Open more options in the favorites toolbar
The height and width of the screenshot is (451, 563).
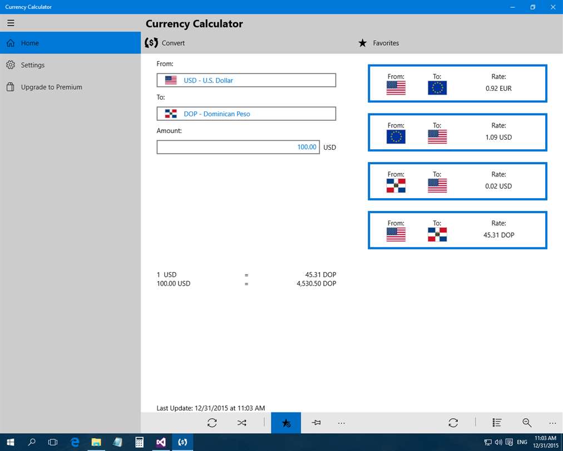click(x=552, y=423)
